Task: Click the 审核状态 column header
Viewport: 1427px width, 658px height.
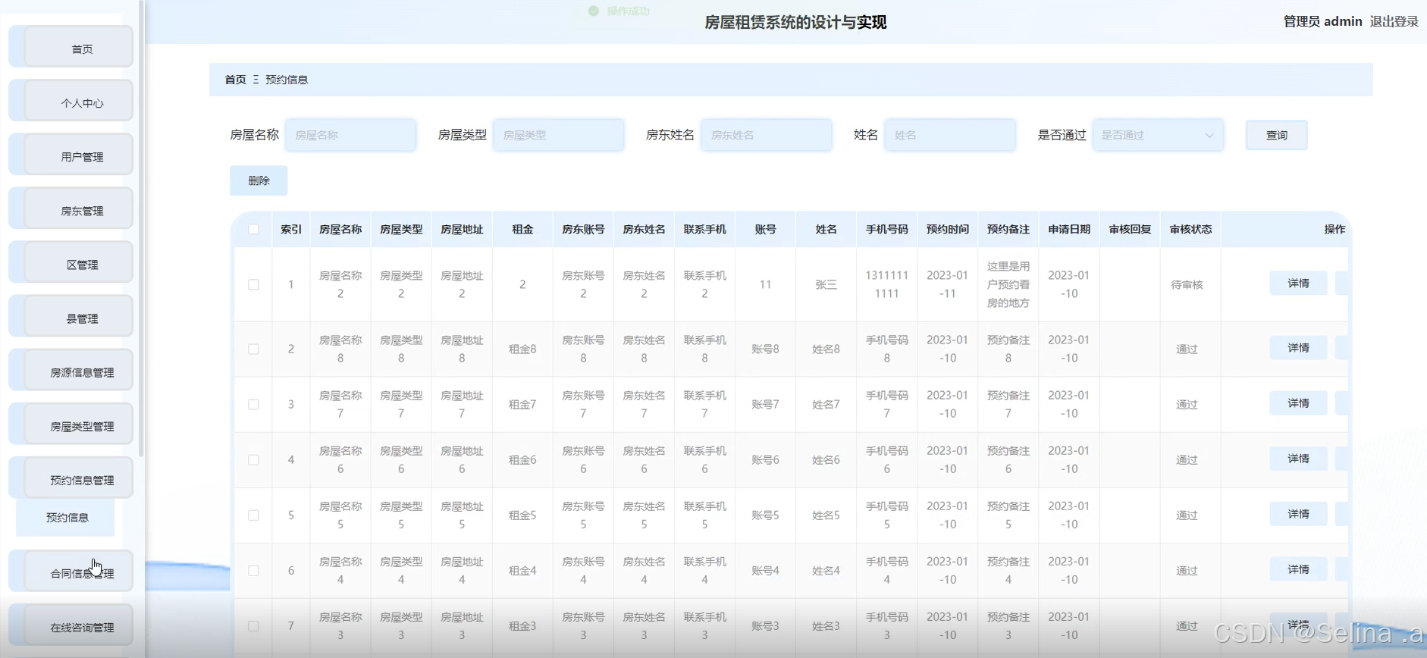Action: 1190,229
